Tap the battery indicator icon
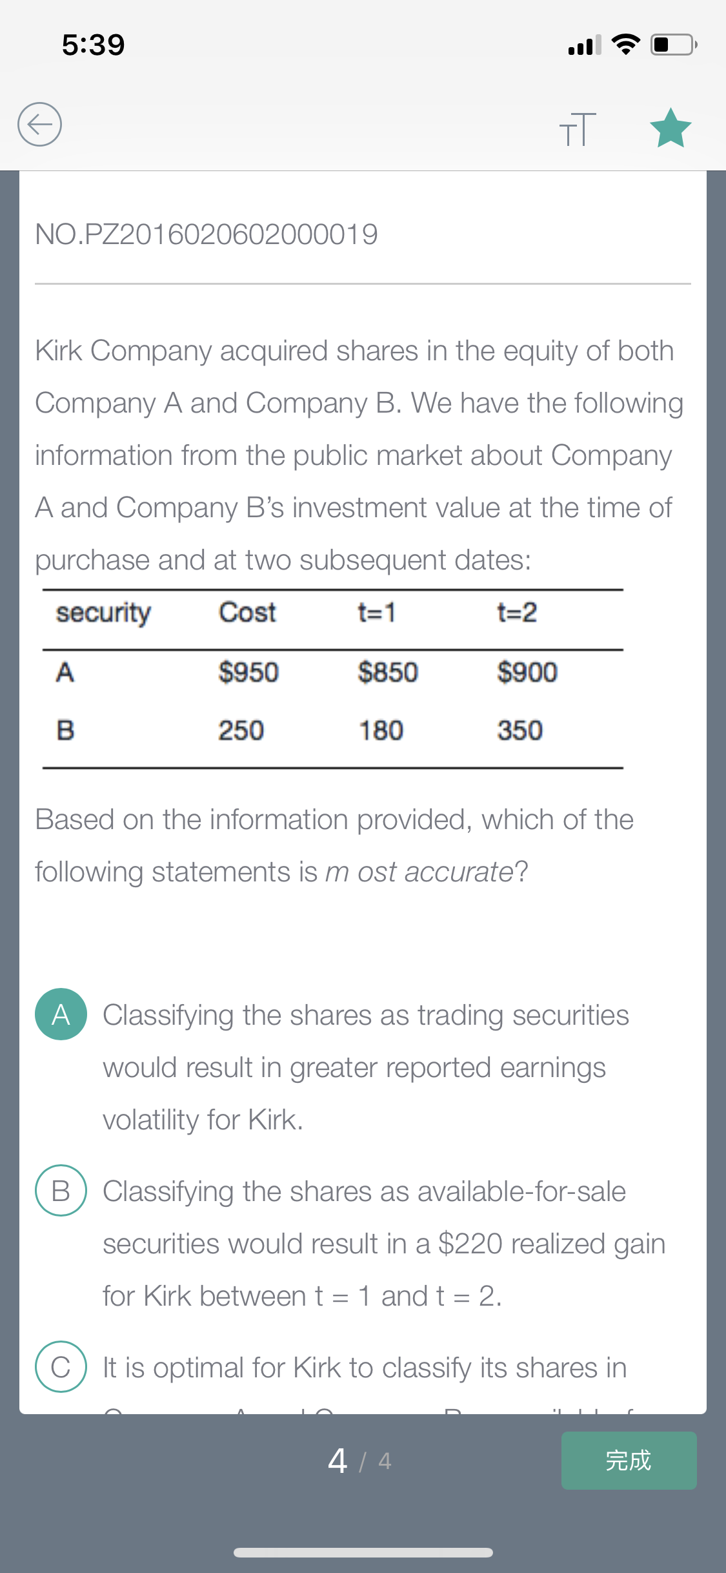 [674, 45]
